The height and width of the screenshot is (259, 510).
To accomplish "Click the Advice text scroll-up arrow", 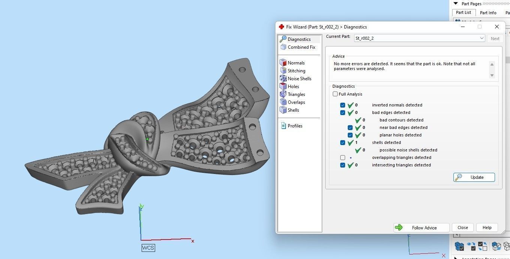I will 492,64.
